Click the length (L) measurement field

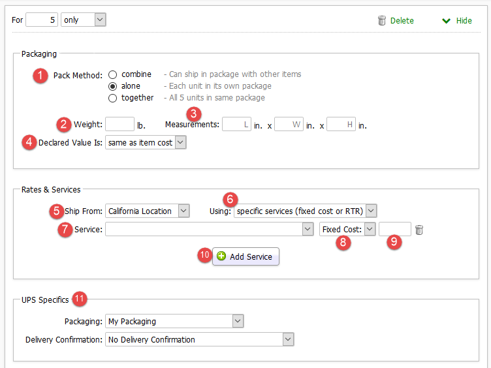point(236,124)
